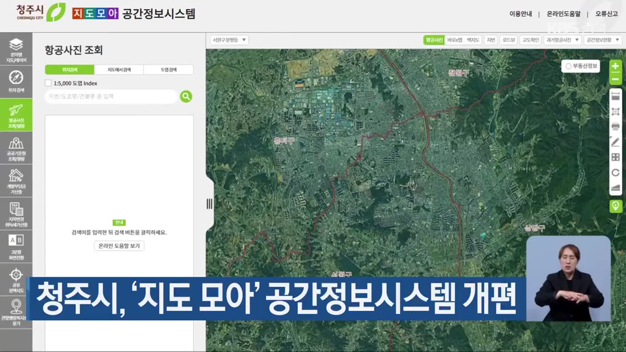Open the 개발부담금 가산출 house icon
Image resolution: width=626 pixels, height=352 pixels.
[x=16, y=181]
